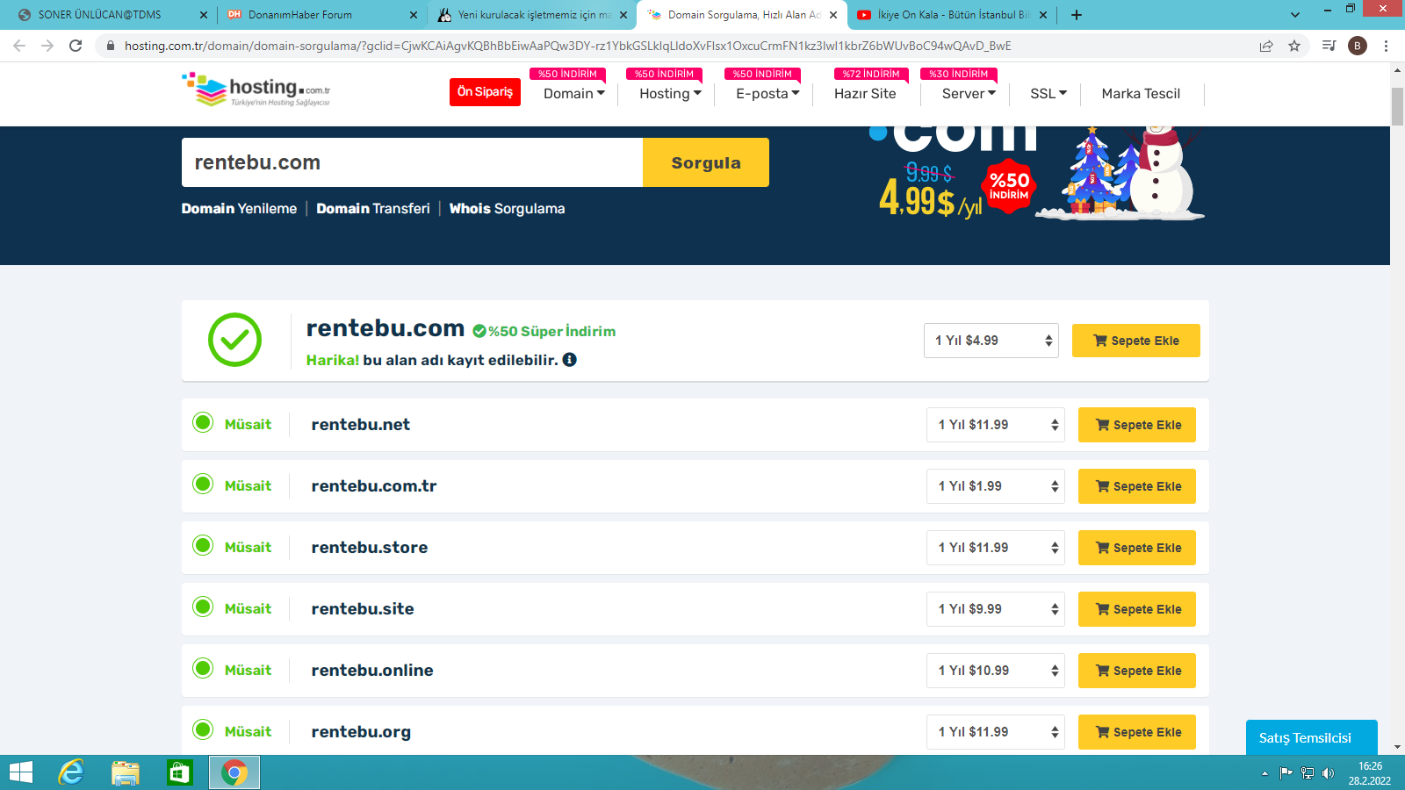Open the Microsoft Store taskbar icon
This screenshot has height=790, width=1405.
(179, 772)
